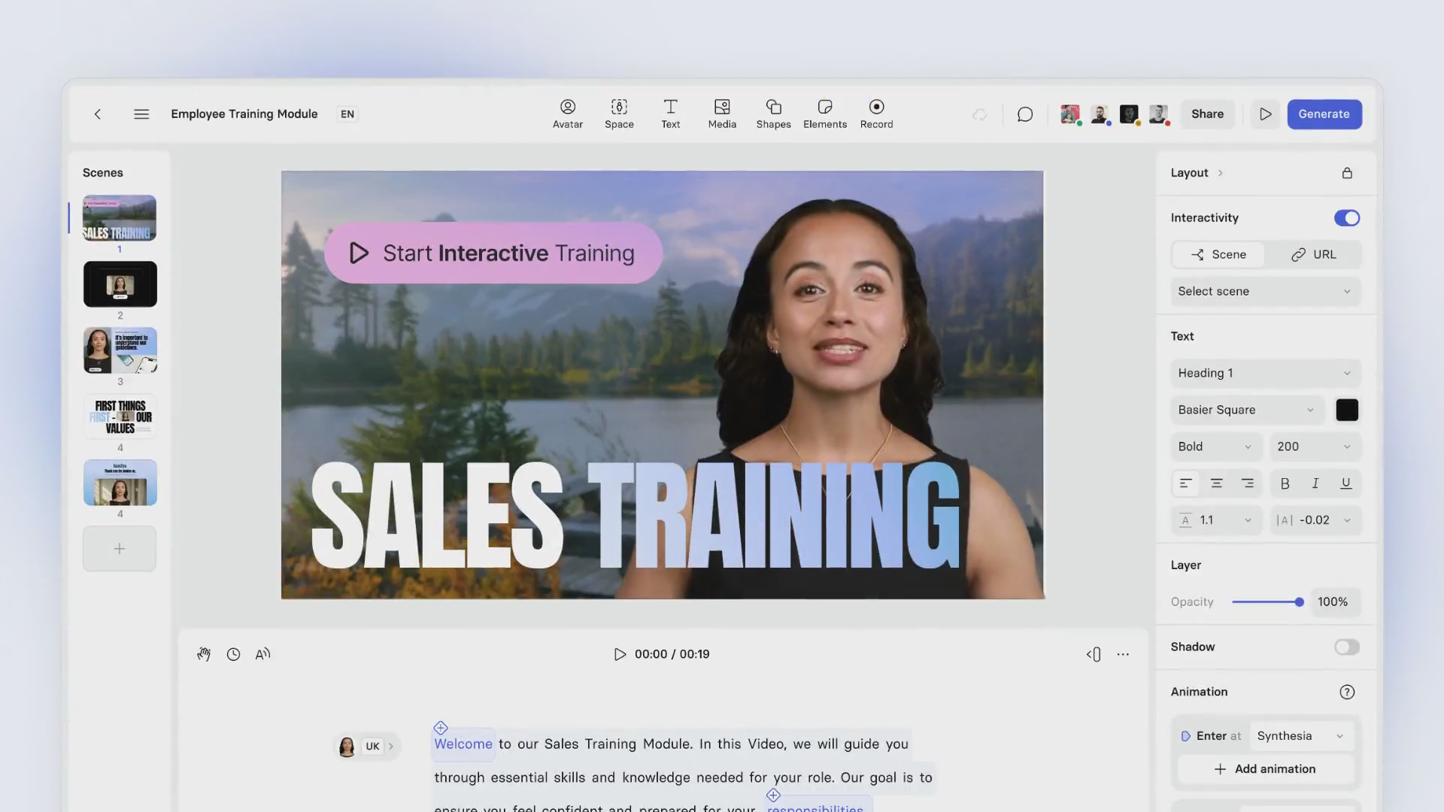This screenshot has height=812, width=1444.
Task: Select the Space tool
Action: click(619, 114)
